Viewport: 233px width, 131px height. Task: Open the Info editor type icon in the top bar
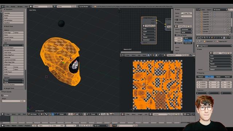pos(3,7)
